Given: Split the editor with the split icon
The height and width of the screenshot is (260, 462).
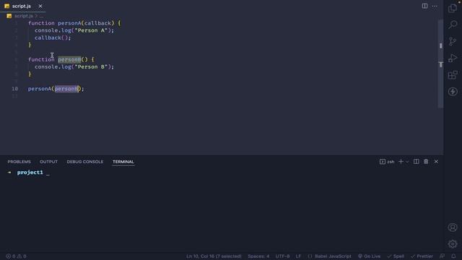Looking at the screenshot, I should 424,6.
